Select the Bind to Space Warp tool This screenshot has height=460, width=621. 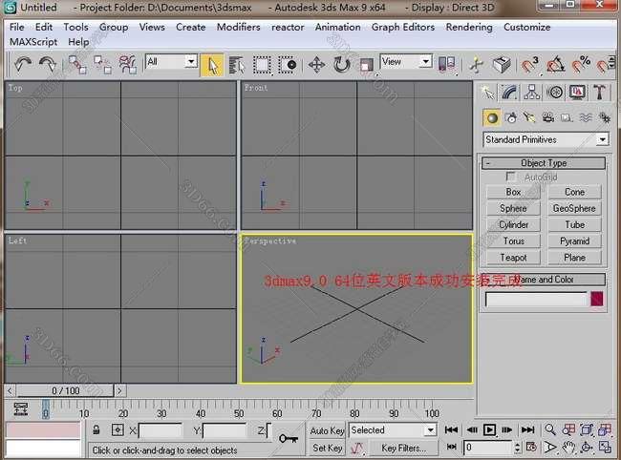click(x=127, y=65)
